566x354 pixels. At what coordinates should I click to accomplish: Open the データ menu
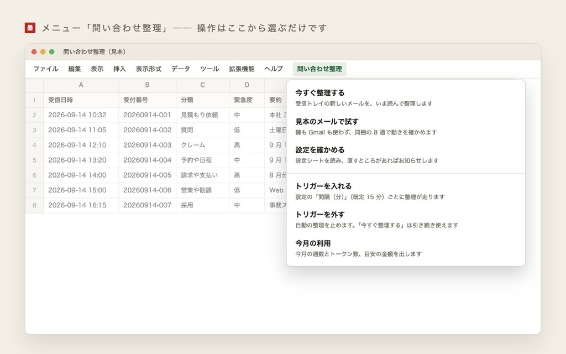pyautogui.click(x=181, y=69)
